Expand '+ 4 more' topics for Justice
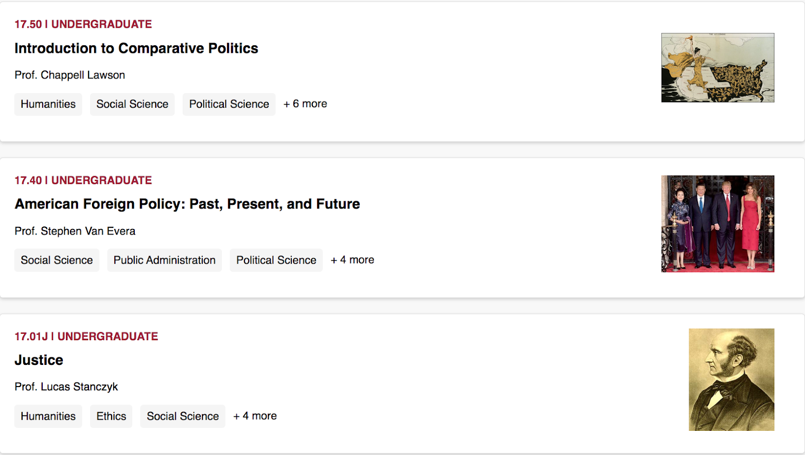 click(x=255, y=416)
